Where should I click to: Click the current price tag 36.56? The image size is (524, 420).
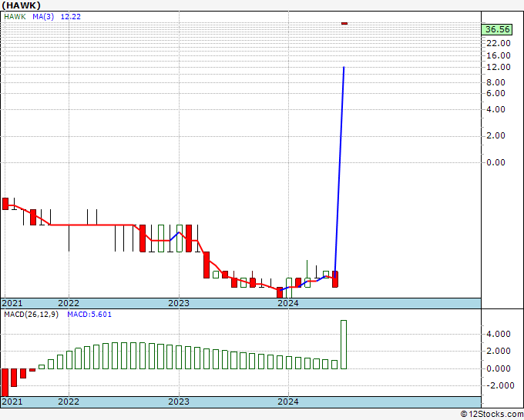(x=498, y=29)
